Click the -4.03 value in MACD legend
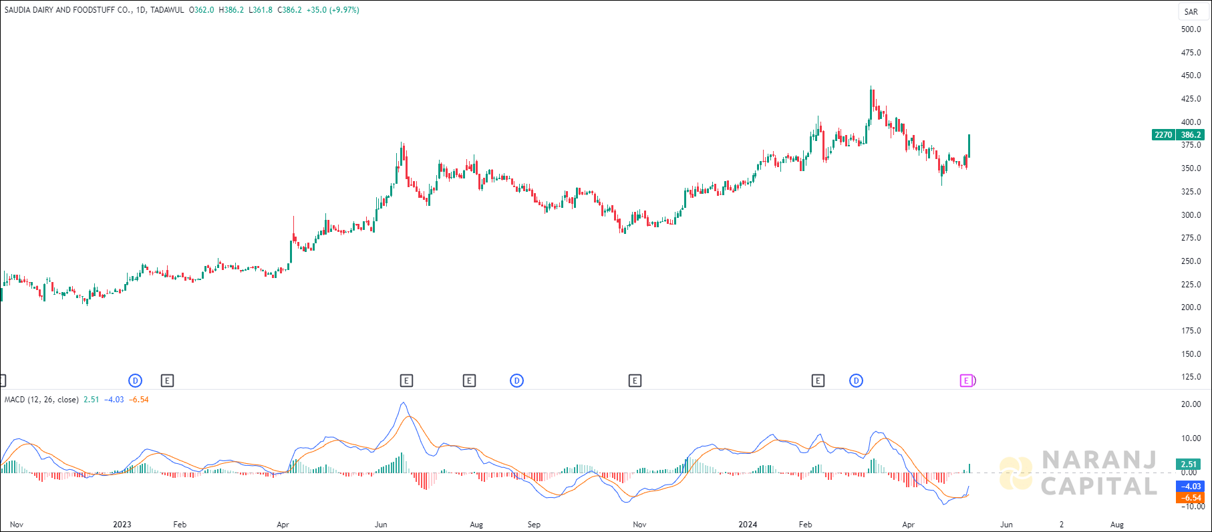This screenshot has width=1212, height=532. (114, 400)
